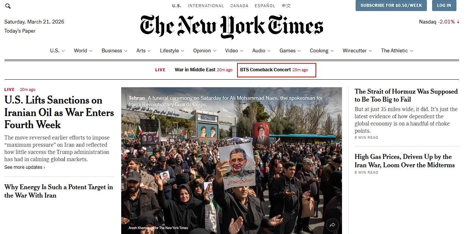The width and height of the screenshot is (467, 234).
Task: Open the search magnifier icon
Action: click(x=8, y=6)
